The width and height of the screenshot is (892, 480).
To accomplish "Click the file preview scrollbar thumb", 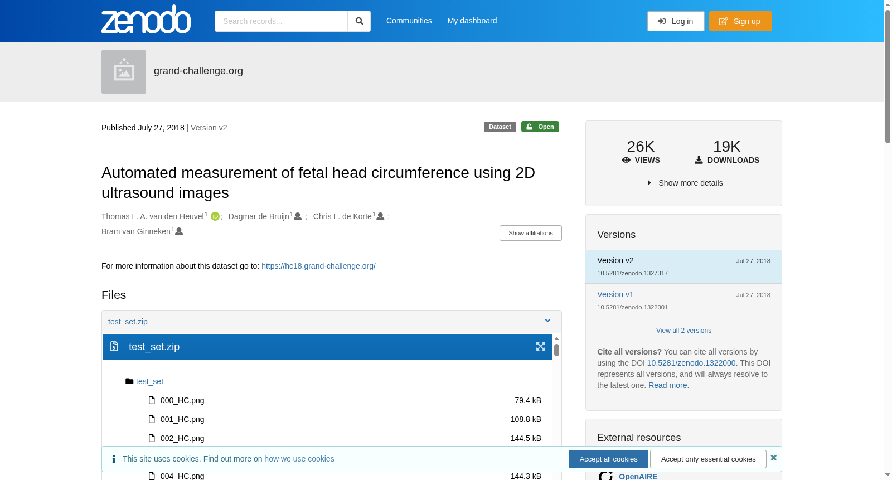I will coord(556,350).
